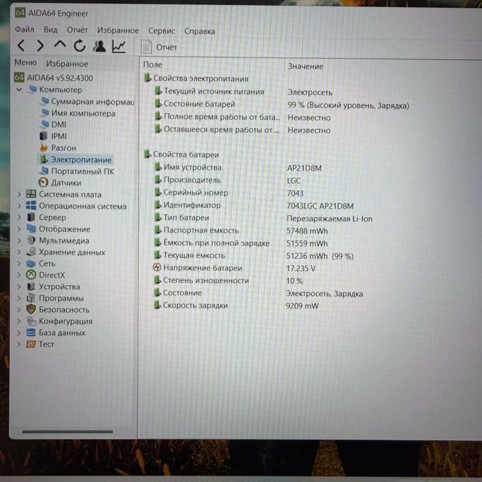Select the Напряжение батареи row

click(234, 268)
